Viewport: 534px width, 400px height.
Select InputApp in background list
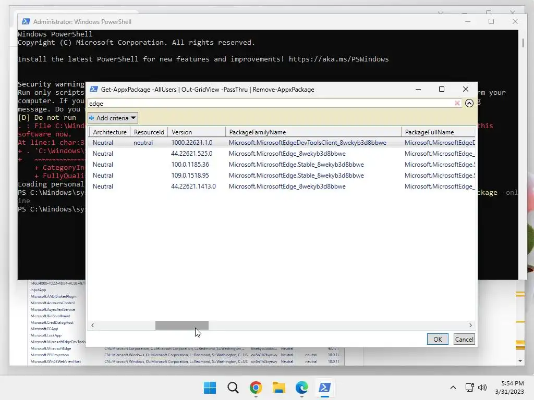(x=38, y=290)
